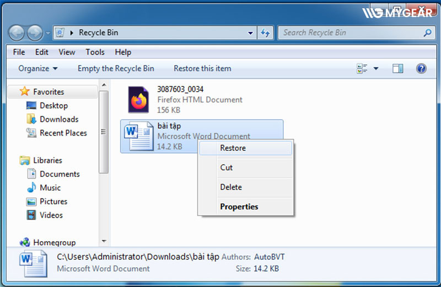Click the Word document icon for bài tập
This screenshot has height=287, width=441.
138,136
